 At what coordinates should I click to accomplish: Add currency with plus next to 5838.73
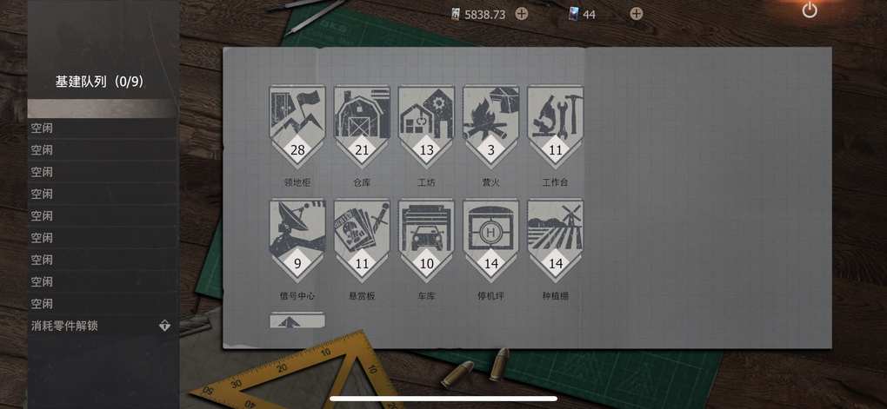(522, 14)
